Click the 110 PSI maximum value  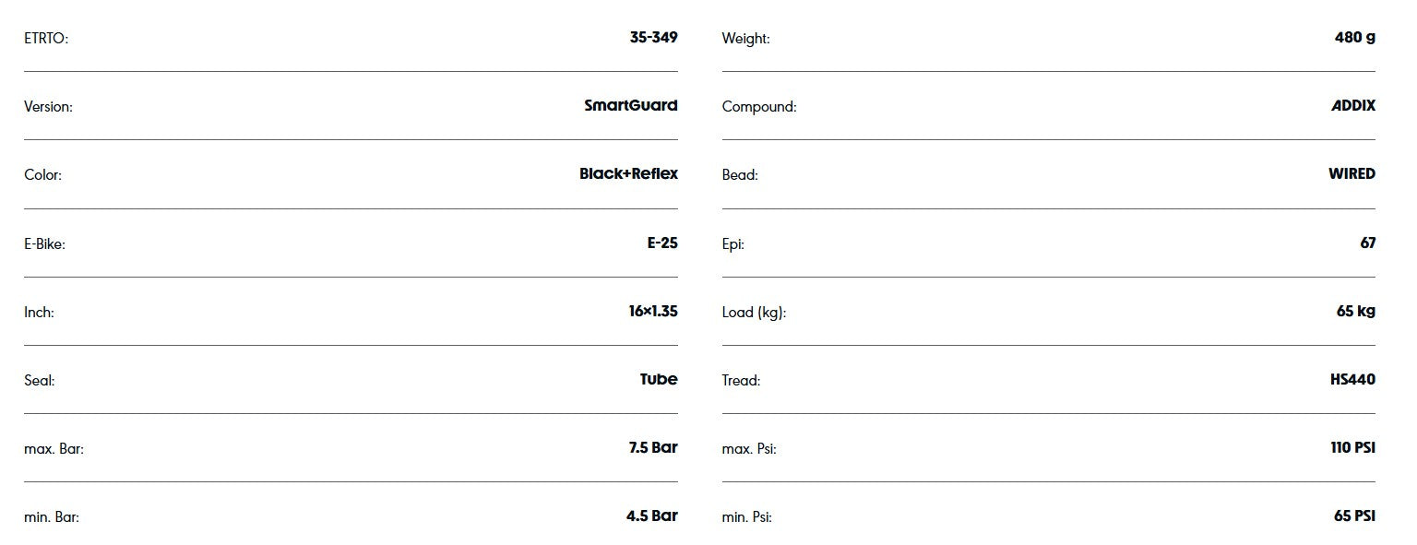click(x=1352, y=447)
